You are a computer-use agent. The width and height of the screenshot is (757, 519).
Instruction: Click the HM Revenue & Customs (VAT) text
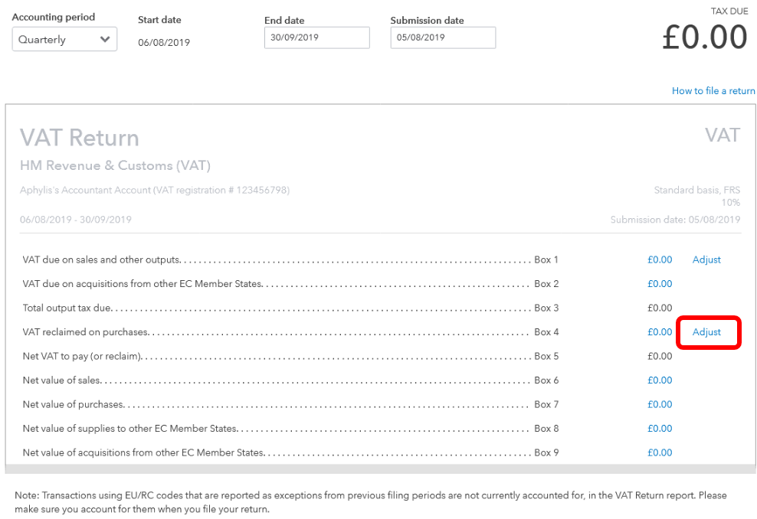click(x=115, y=165)
